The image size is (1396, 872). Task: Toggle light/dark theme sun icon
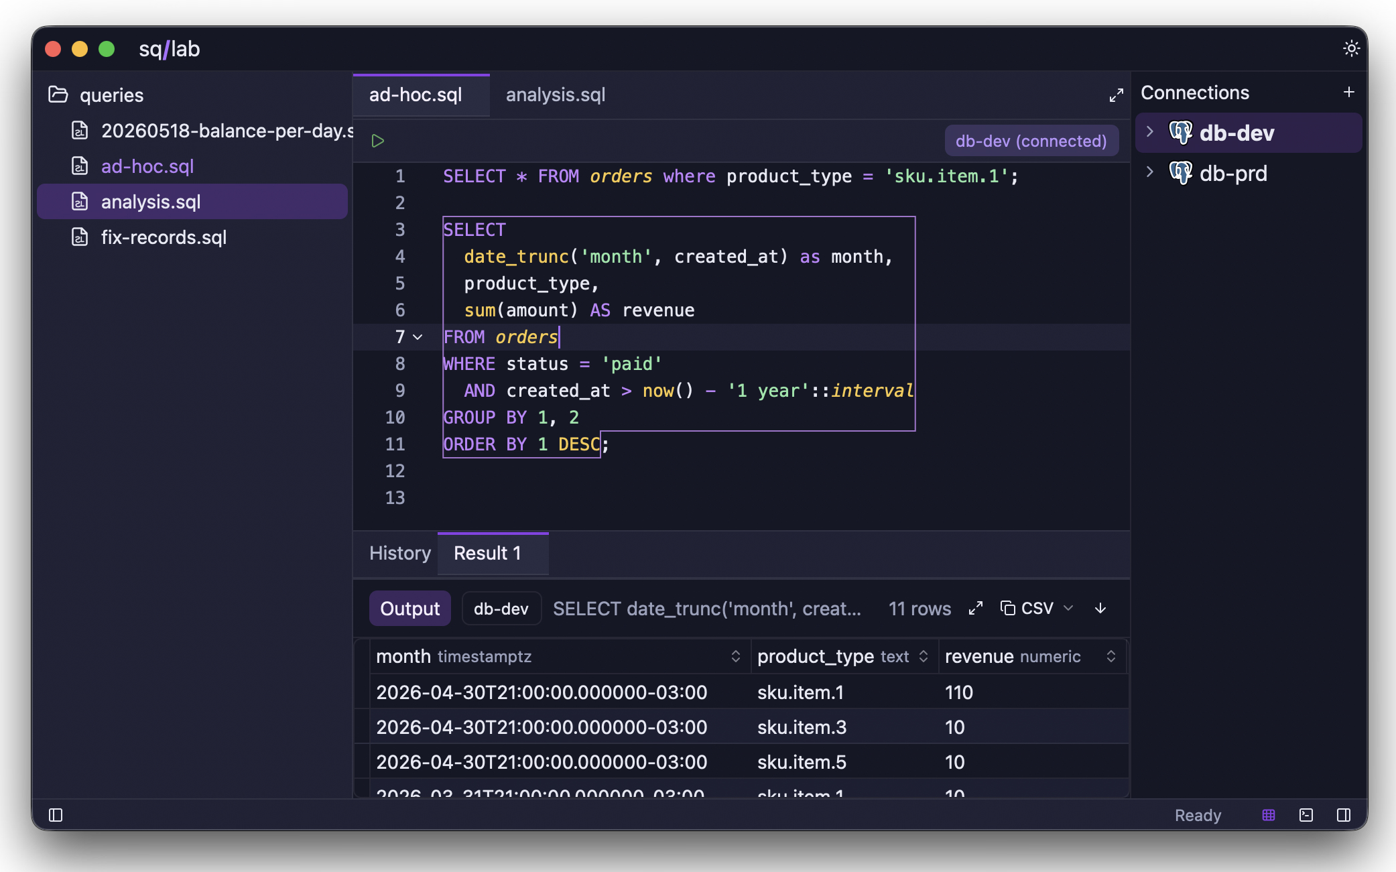click(x=1351, y=48)
